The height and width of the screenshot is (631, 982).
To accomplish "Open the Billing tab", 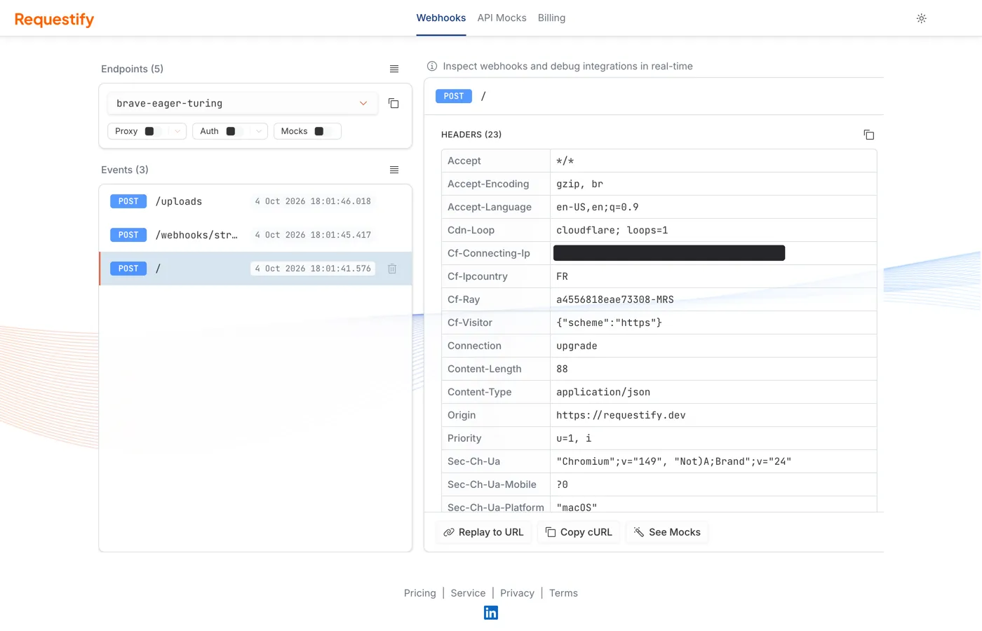I will pos(551,18).
